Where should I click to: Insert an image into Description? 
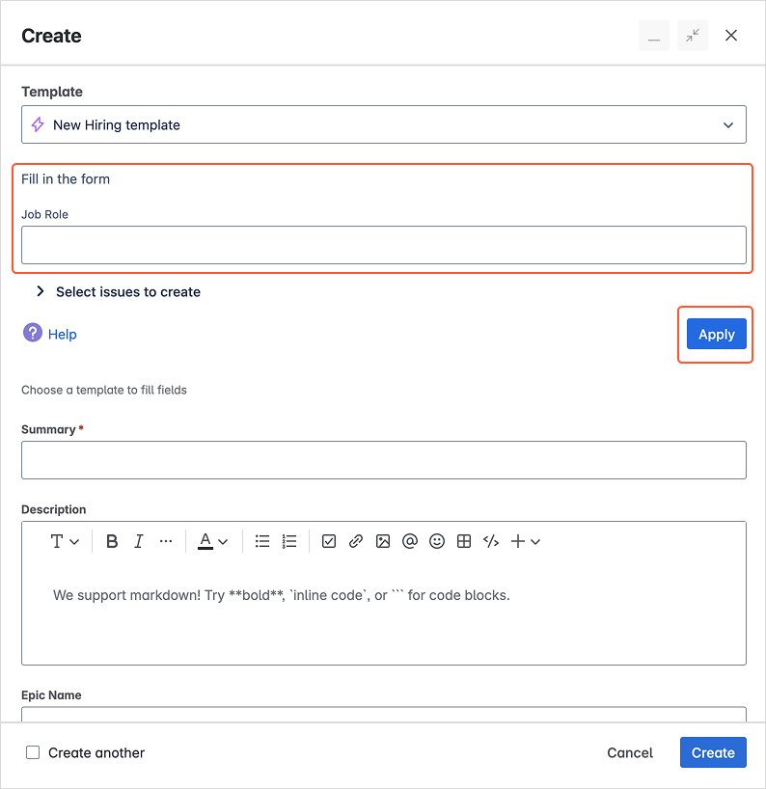[383, 541]
